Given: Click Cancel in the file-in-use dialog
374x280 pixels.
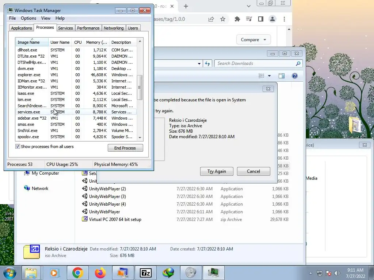Looking at the screenshot, I should click(253, 171).
